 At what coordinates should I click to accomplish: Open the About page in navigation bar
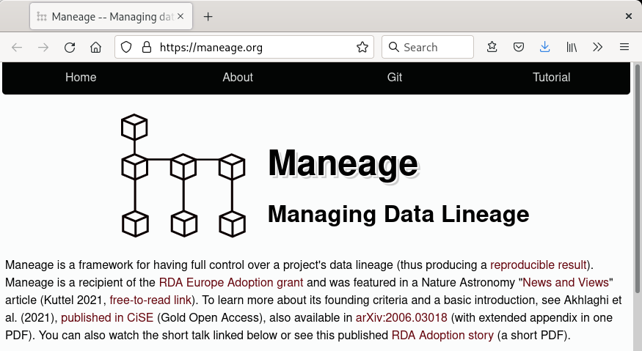pyautogui.click(x=238, y=78)
